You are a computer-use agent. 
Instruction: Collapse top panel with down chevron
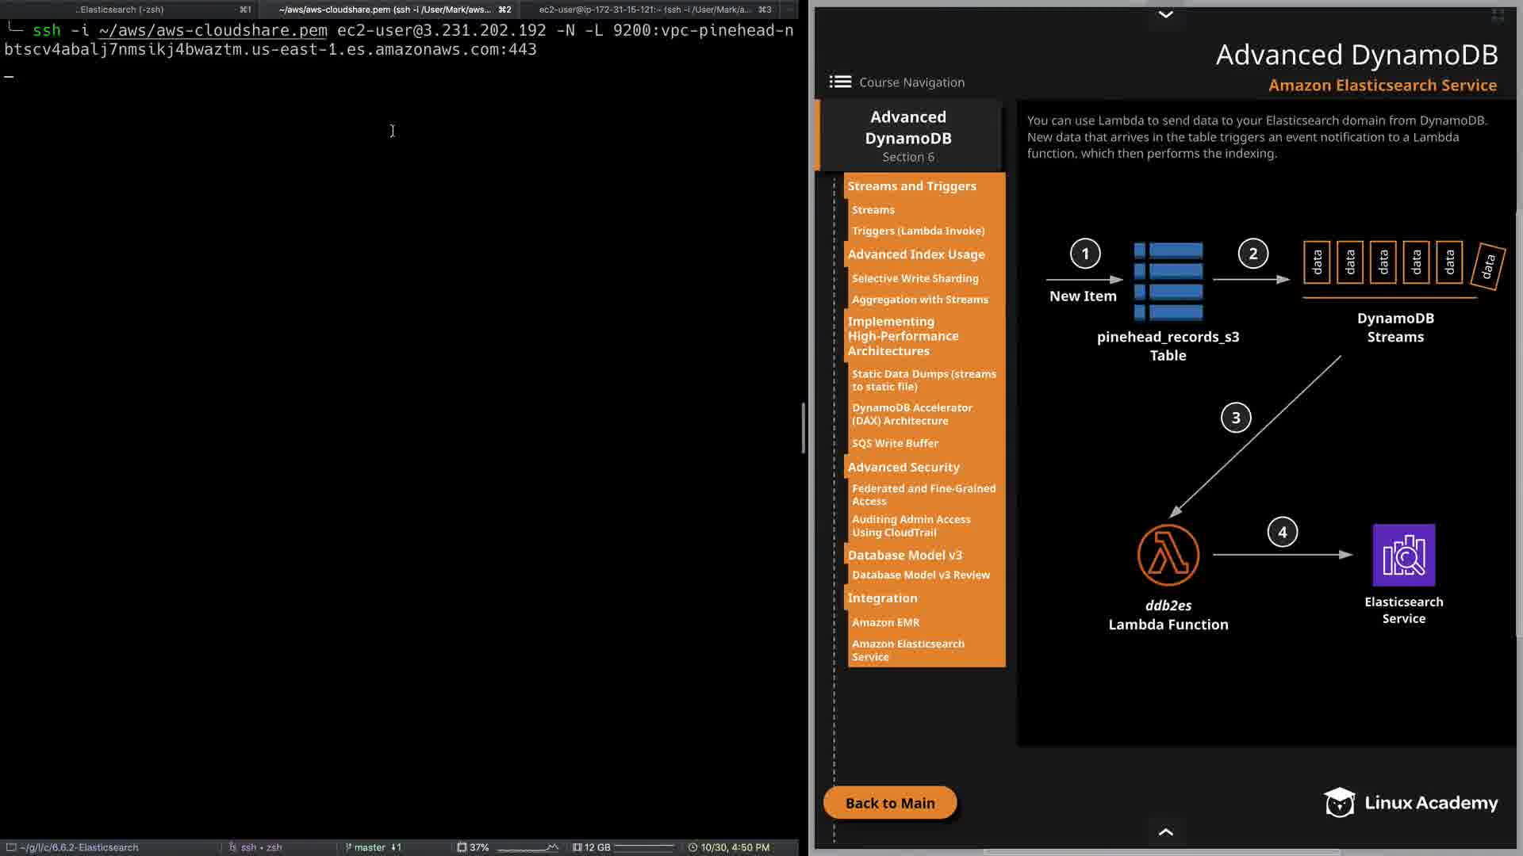tap(1165, 14)
